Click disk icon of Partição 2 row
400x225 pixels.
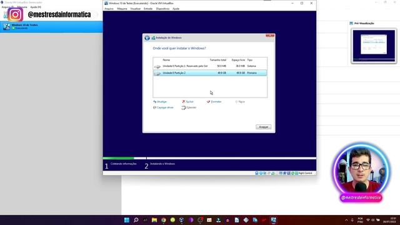pyautogui.click(x=157, y=74)
